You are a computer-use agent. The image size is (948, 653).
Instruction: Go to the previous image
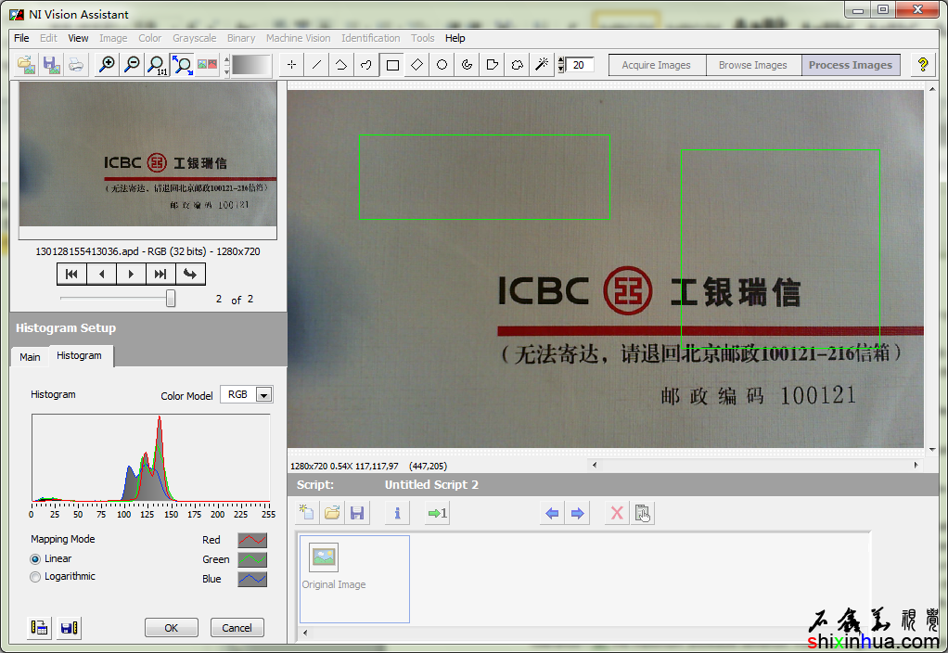coord(102,274)
